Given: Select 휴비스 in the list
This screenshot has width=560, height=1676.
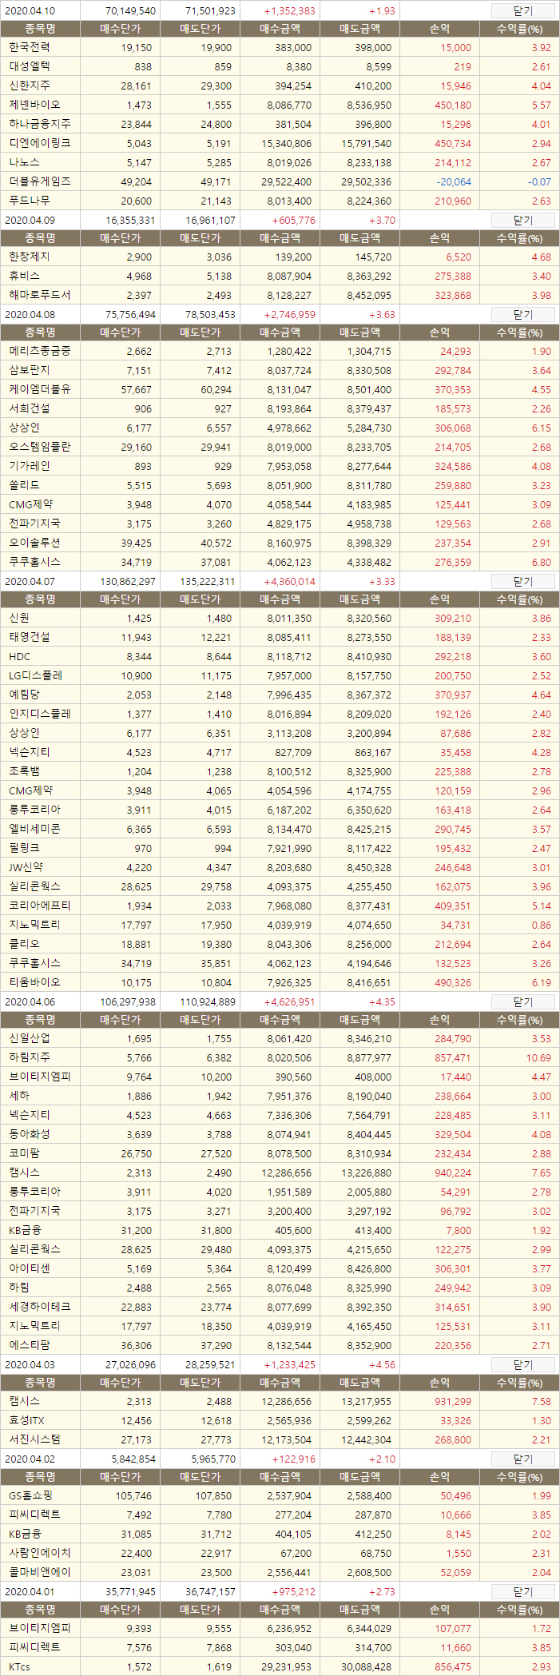Looking at the screenshot, I should (x=24, y=276).
